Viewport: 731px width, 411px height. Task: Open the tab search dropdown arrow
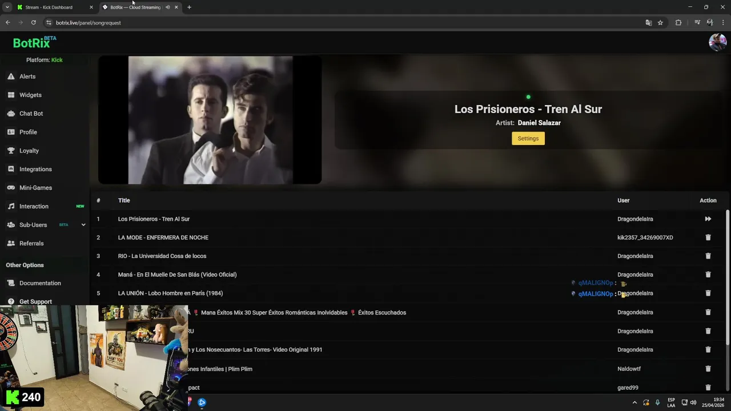point(7,7)
